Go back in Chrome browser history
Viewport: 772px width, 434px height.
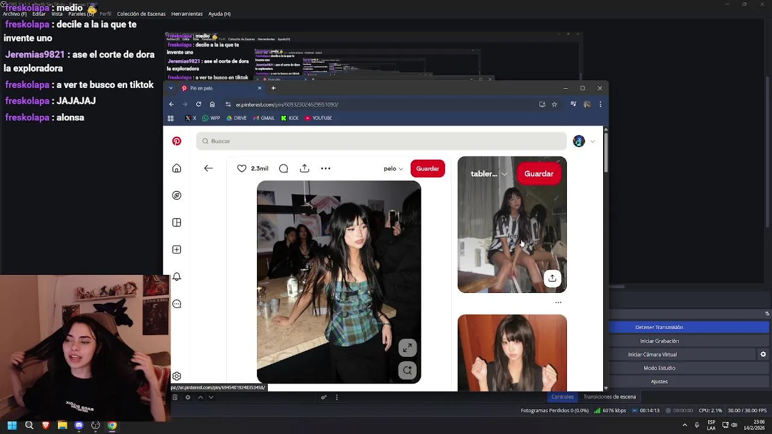(x=171, y=104)
